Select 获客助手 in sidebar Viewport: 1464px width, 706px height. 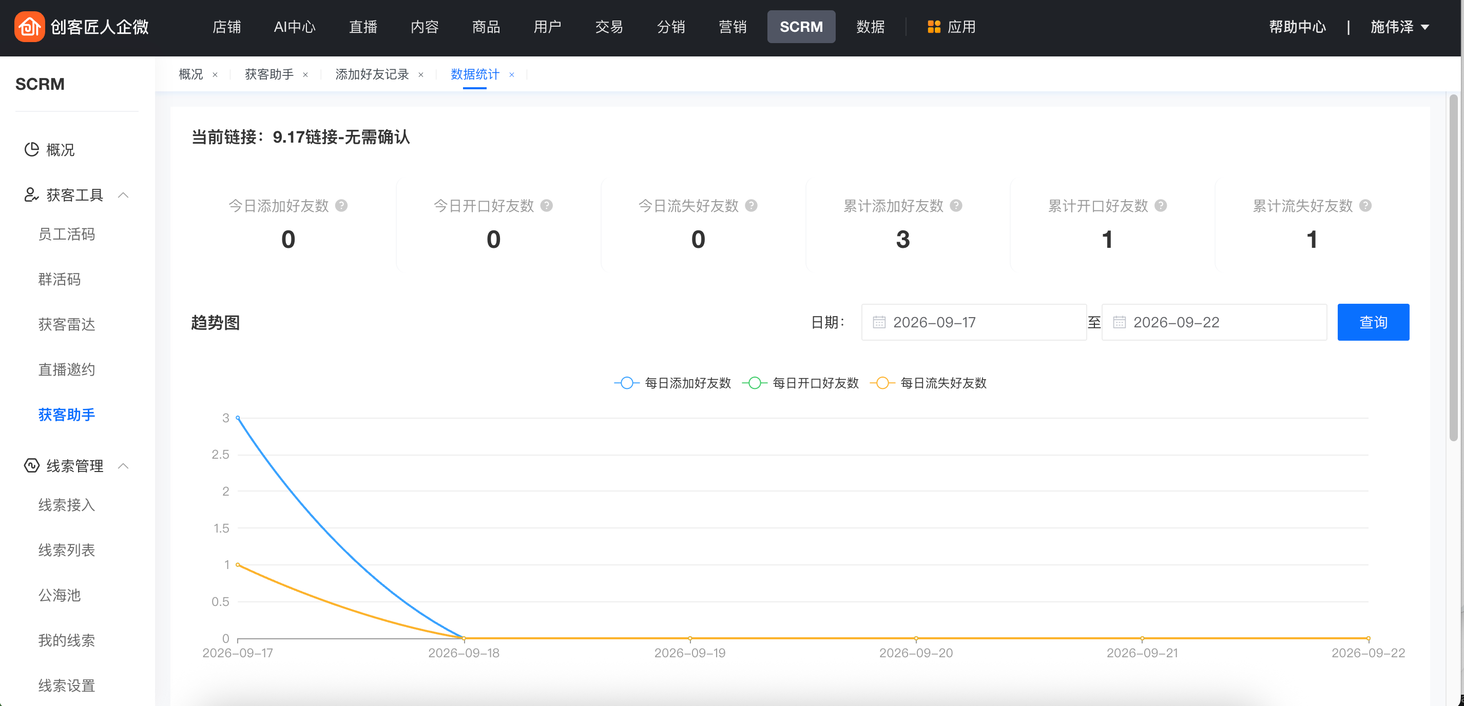click(x=67, y=415)
